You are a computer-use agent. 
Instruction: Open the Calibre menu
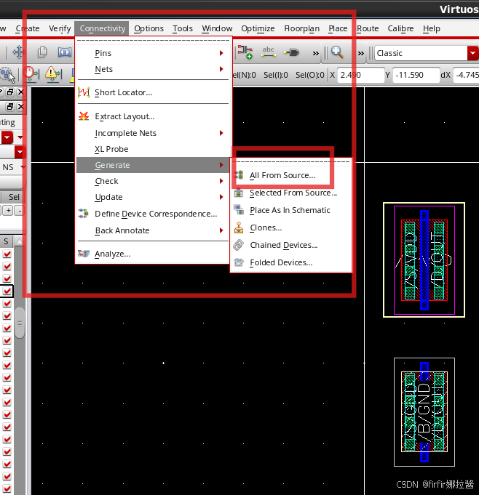pyautogui.click(x=400, y=28)
